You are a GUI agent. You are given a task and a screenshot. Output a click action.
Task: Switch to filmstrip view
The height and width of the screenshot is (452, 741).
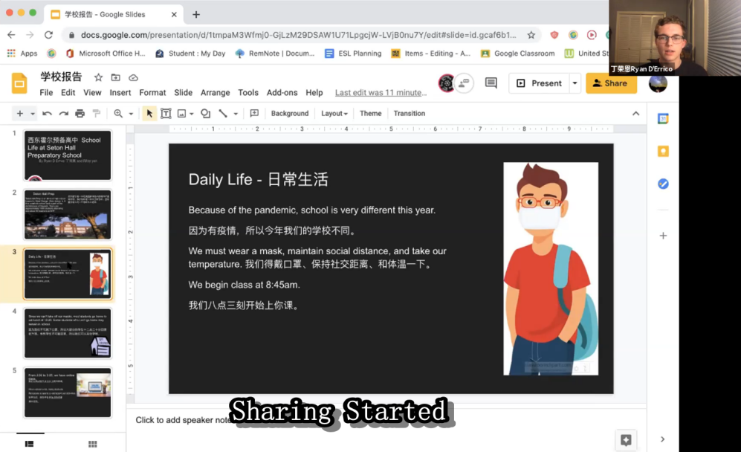coord(29,444)
